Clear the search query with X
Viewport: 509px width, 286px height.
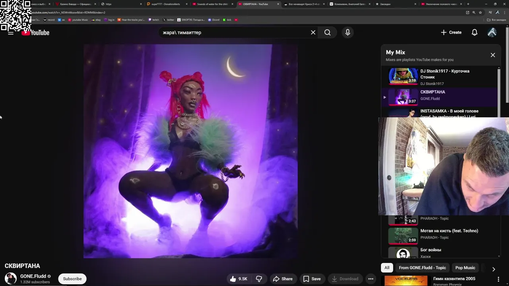tap(313, 33)
